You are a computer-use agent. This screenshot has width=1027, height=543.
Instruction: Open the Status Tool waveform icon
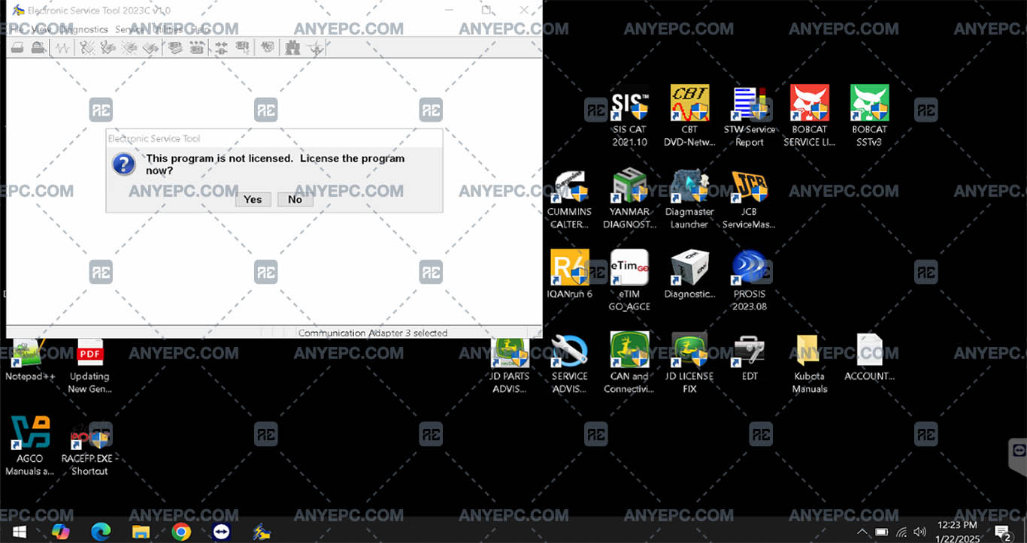pyautogui.click(x=62, y=48)
